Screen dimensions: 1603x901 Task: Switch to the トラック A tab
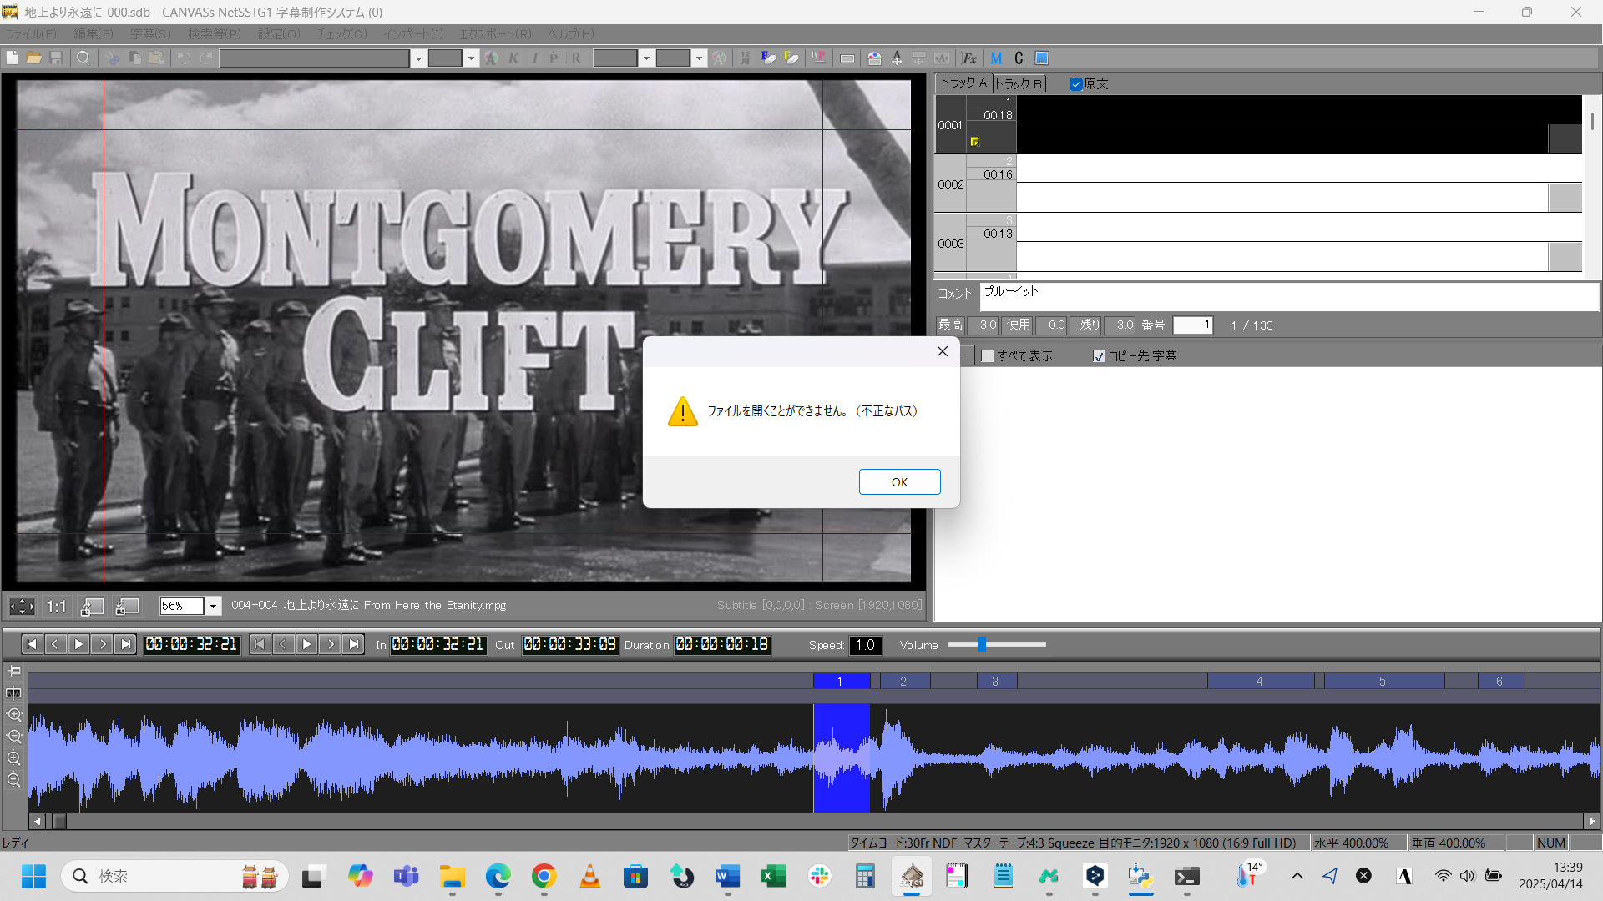point(963,83)
